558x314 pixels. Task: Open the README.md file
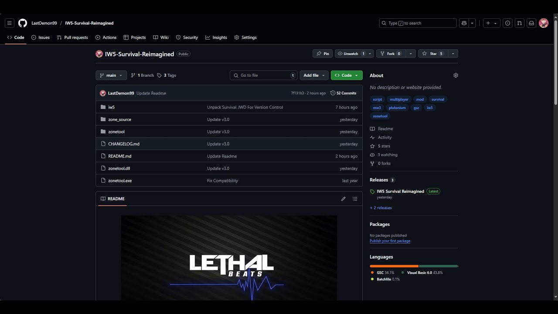(x=120, y=156)
